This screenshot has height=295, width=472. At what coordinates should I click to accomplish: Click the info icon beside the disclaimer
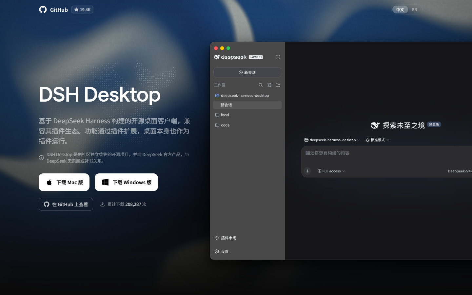(x=41, y=158)
